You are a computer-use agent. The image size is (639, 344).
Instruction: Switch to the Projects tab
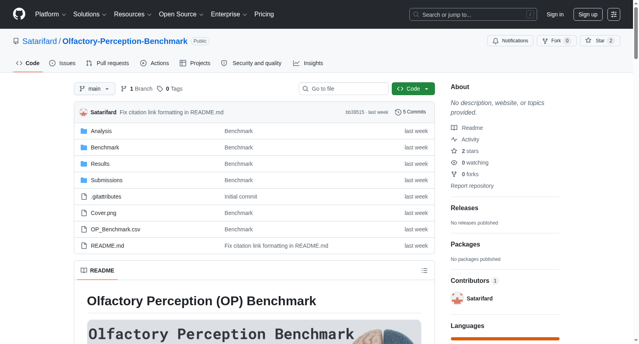pyautogui.click(x=195, y=63)
